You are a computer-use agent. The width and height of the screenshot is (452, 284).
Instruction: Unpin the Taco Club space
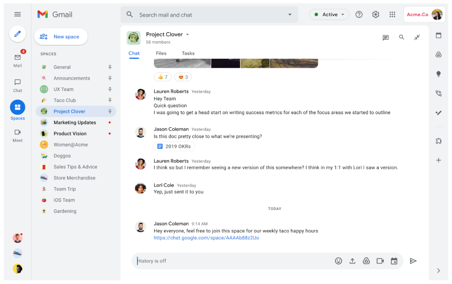pos(110,100)
